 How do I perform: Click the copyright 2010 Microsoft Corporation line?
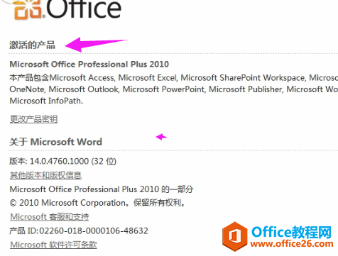click(97, 203)
